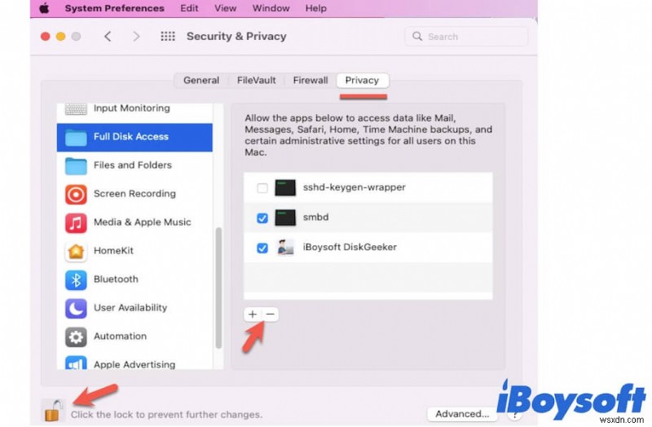This screenshot has width=652, height=427.
Task: Uncheck the smbd checkbox
Action: 262,218
